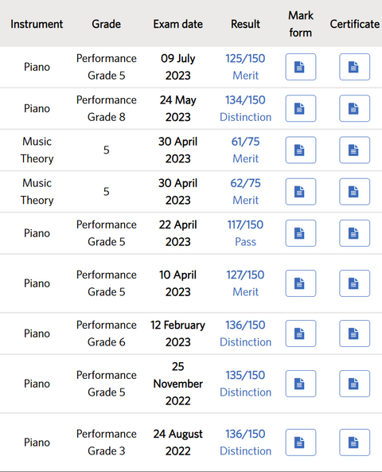Click the 117/150 Pass result link
Image resolution: width=382 pixels, height=472 pixels.
(x=245, y=233)
